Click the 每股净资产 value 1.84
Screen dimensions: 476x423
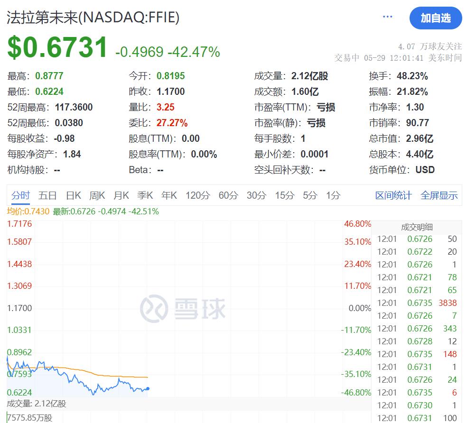click(72, 154)
